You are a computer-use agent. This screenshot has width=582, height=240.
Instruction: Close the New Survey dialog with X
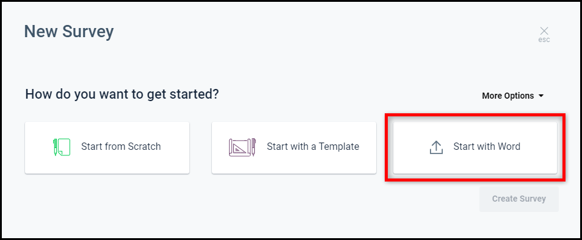point(544,31)
